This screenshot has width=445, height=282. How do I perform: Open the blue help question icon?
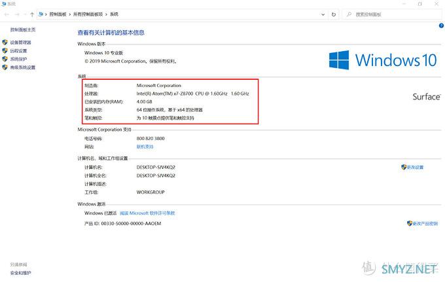(441, 26)
